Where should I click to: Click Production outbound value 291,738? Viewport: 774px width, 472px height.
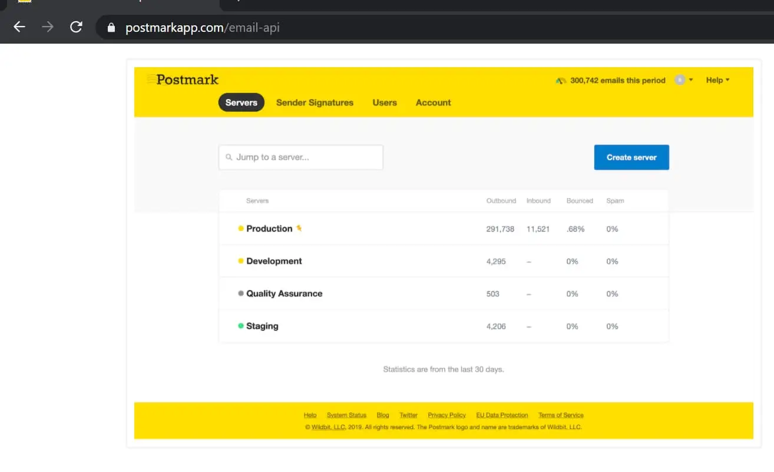click(x=500, y=229)
